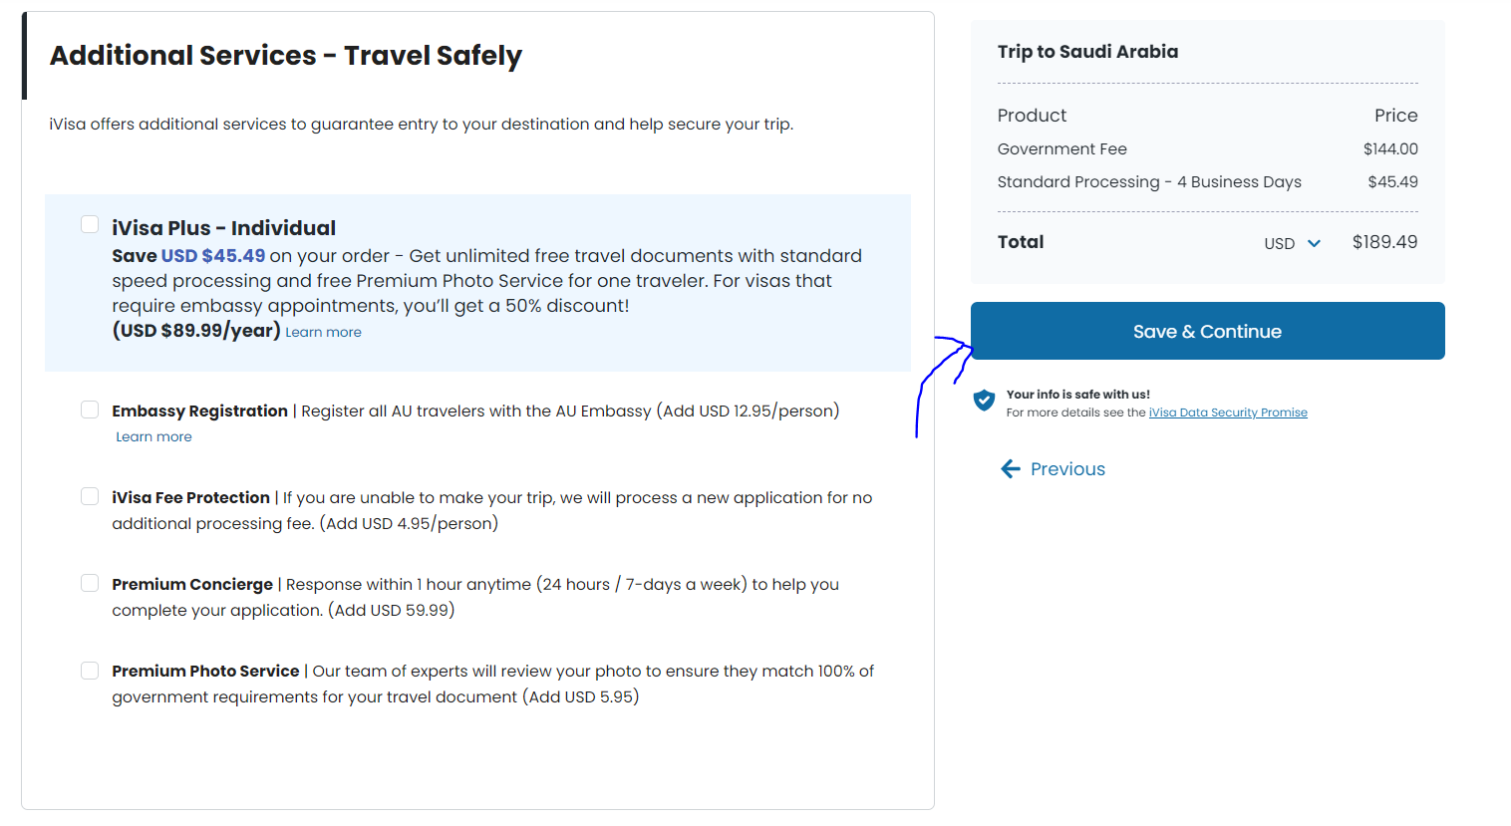Image resolution: width=1511 pixels, height=826 pixels.
Task: Tick the Embassy Registration checkbox
Action: [x=90, y=410]
